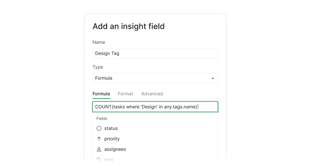Click the assignees person icon
314x167 pixels.
click(x=99, y=149)
